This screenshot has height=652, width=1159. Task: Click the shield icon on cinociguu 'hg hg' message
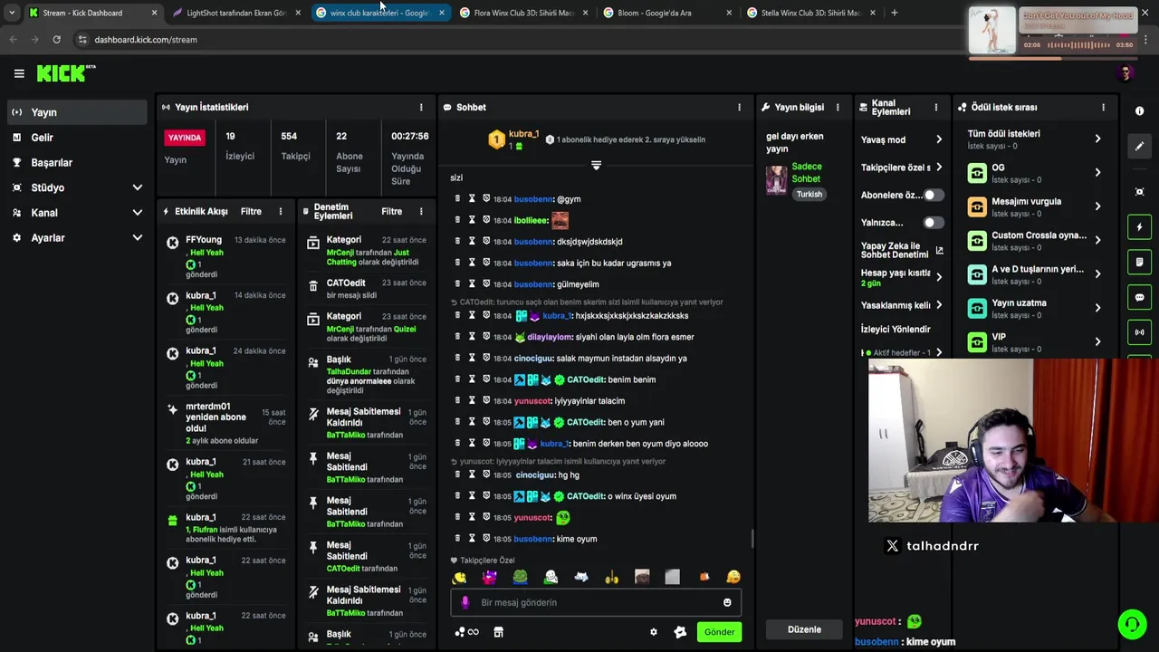pos(486,475)
